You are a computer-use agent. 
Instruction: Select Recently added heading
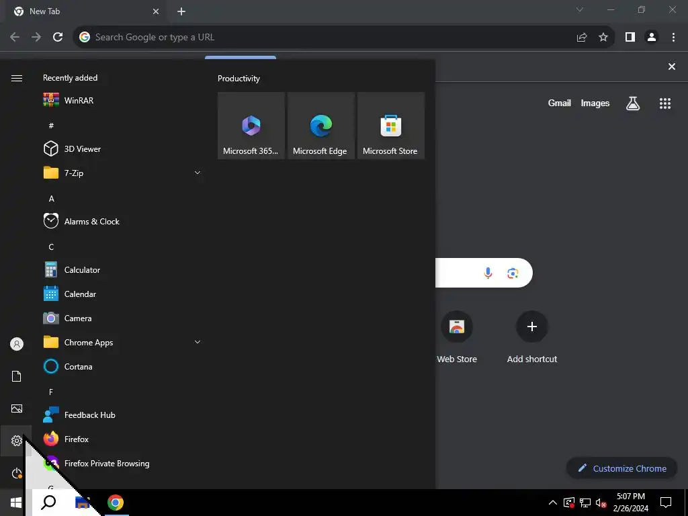(70, 78)
